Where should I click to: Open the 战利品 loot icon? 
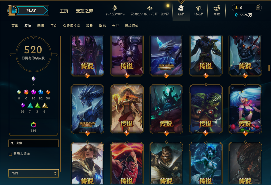[x=198, y=8]
